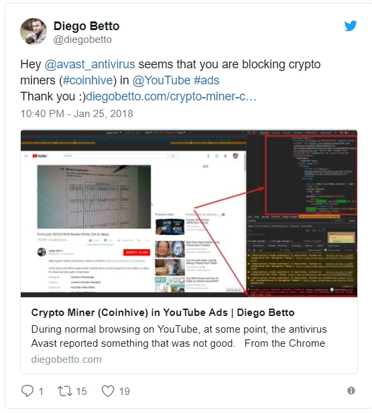This screenshot has width=372, height=413.
Task: Like the tweet with heart icon
Action: (108, 391)
